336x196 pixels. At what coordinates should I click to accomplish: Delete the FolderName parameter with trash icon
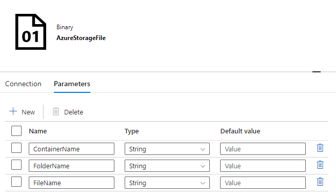tap(320, 165)
